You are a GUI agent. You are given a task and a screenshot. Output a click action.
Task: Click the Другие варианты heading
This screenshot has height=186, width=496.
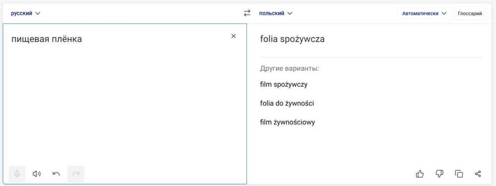coord(290,69)
